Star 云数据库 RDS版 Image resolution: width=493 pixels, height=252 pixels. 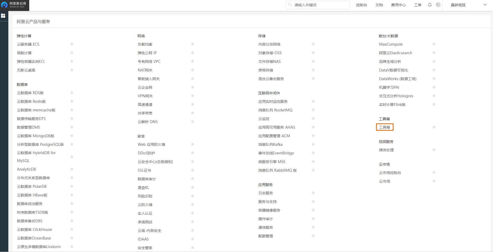click(x=72, y=93)
